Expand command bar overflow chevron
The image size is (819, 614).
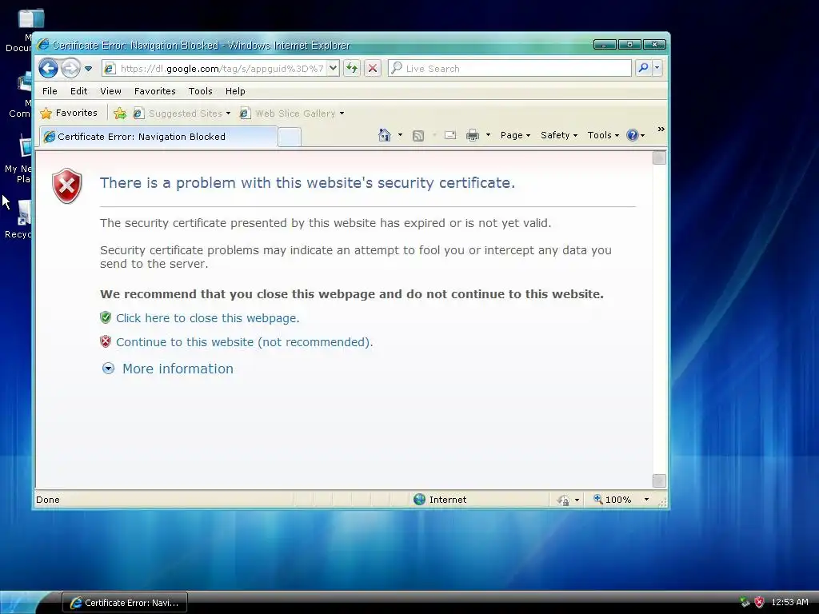[x=661, y=129]
